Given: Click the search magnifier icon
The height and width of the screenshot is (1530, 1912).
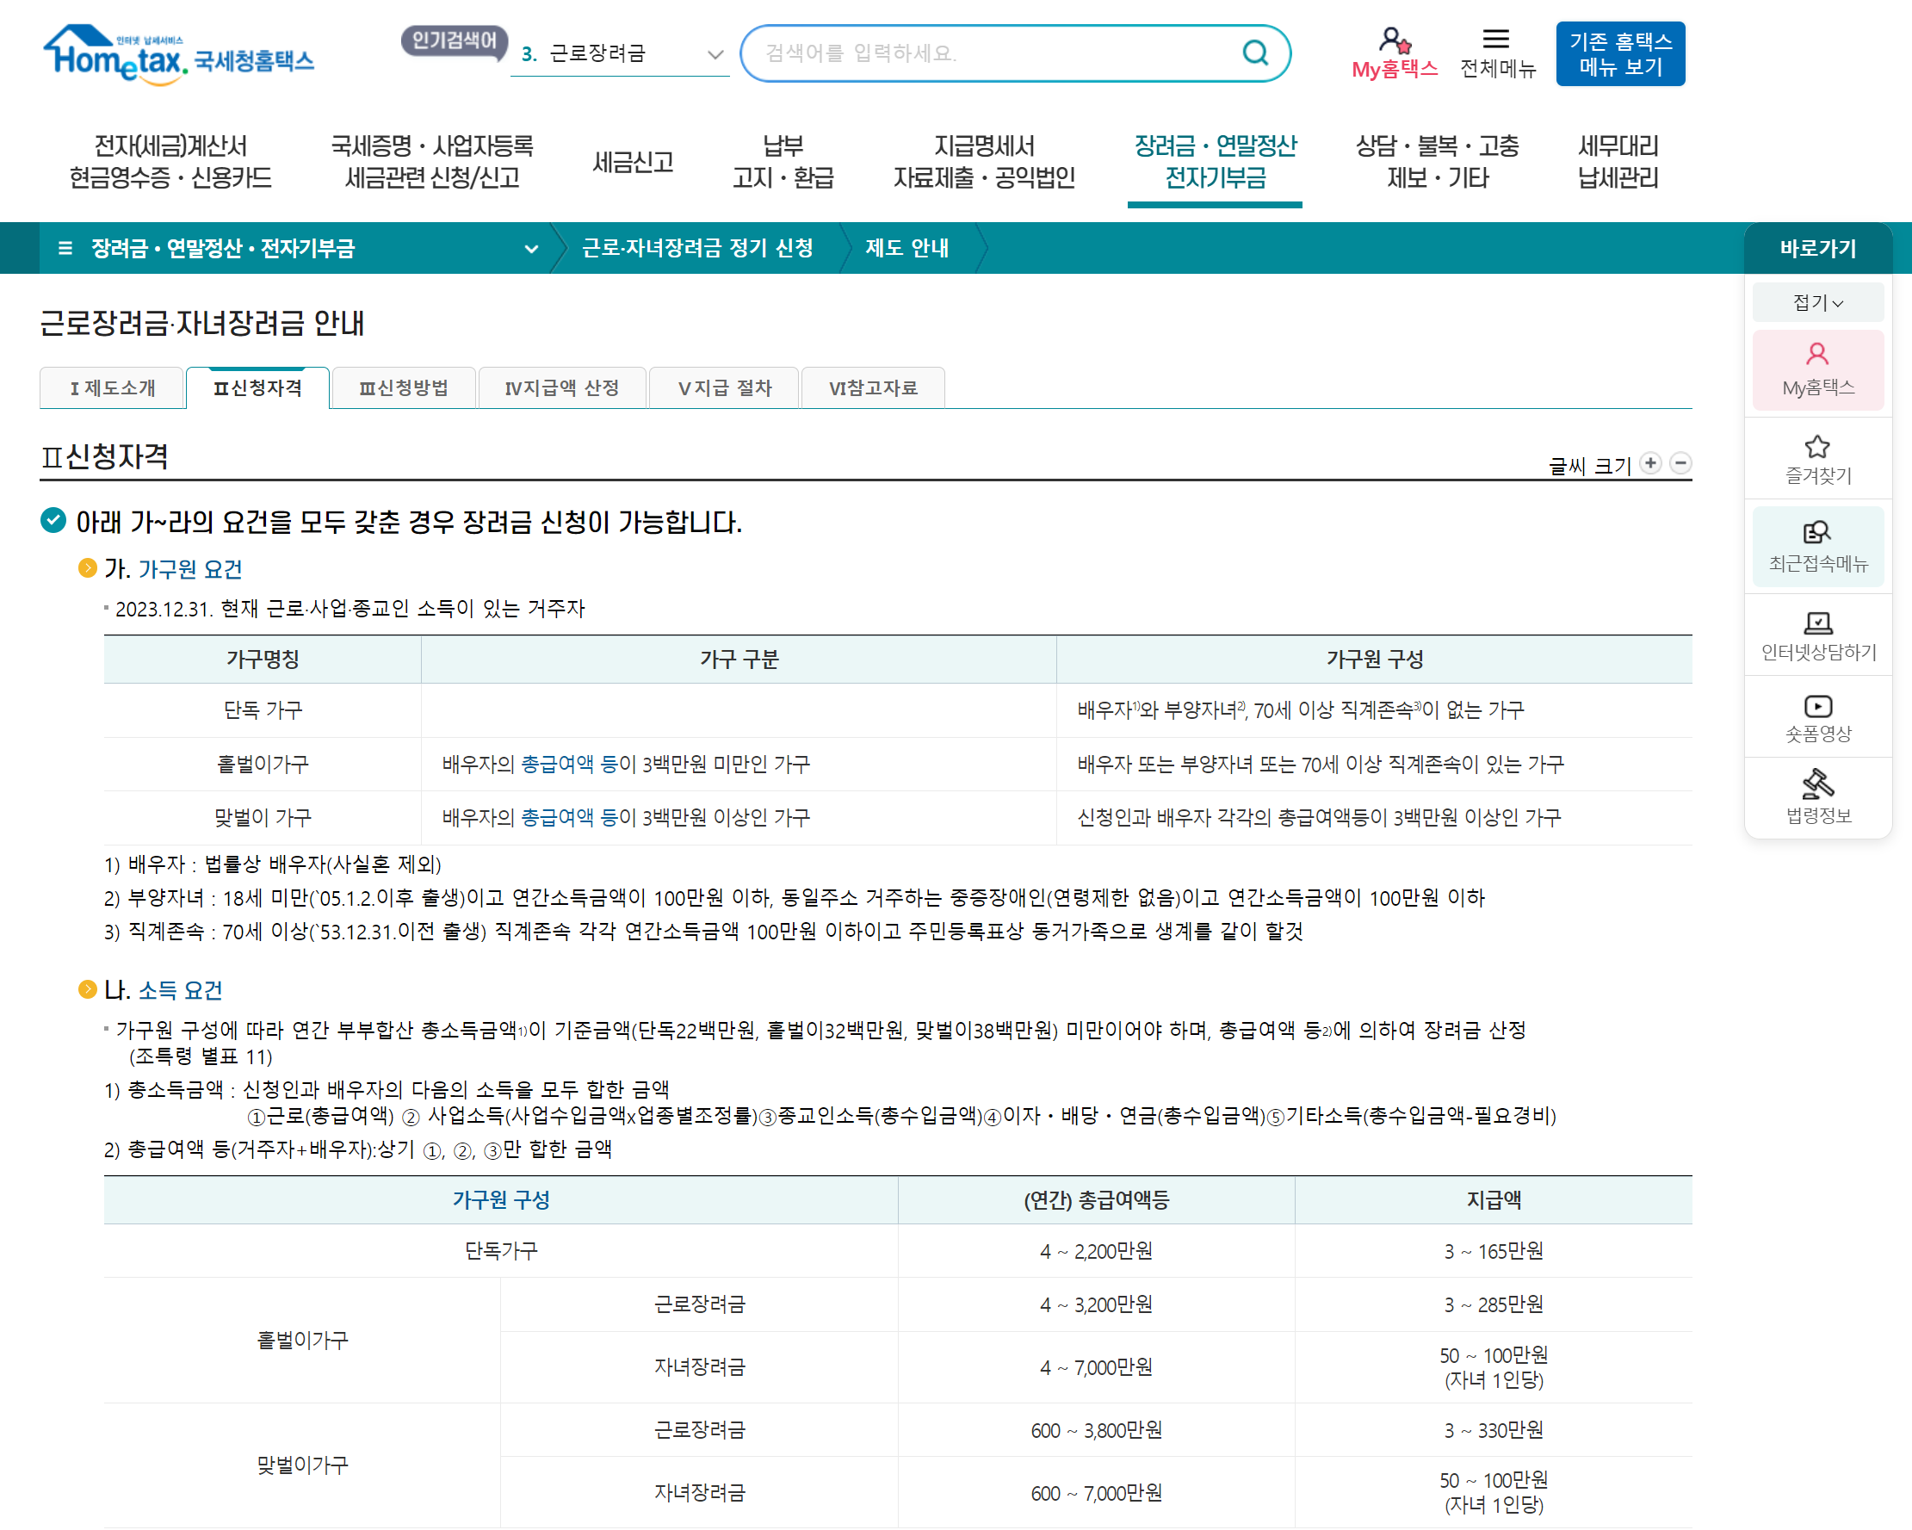Looking at the screenshot, I should (x=1255, y=53).
